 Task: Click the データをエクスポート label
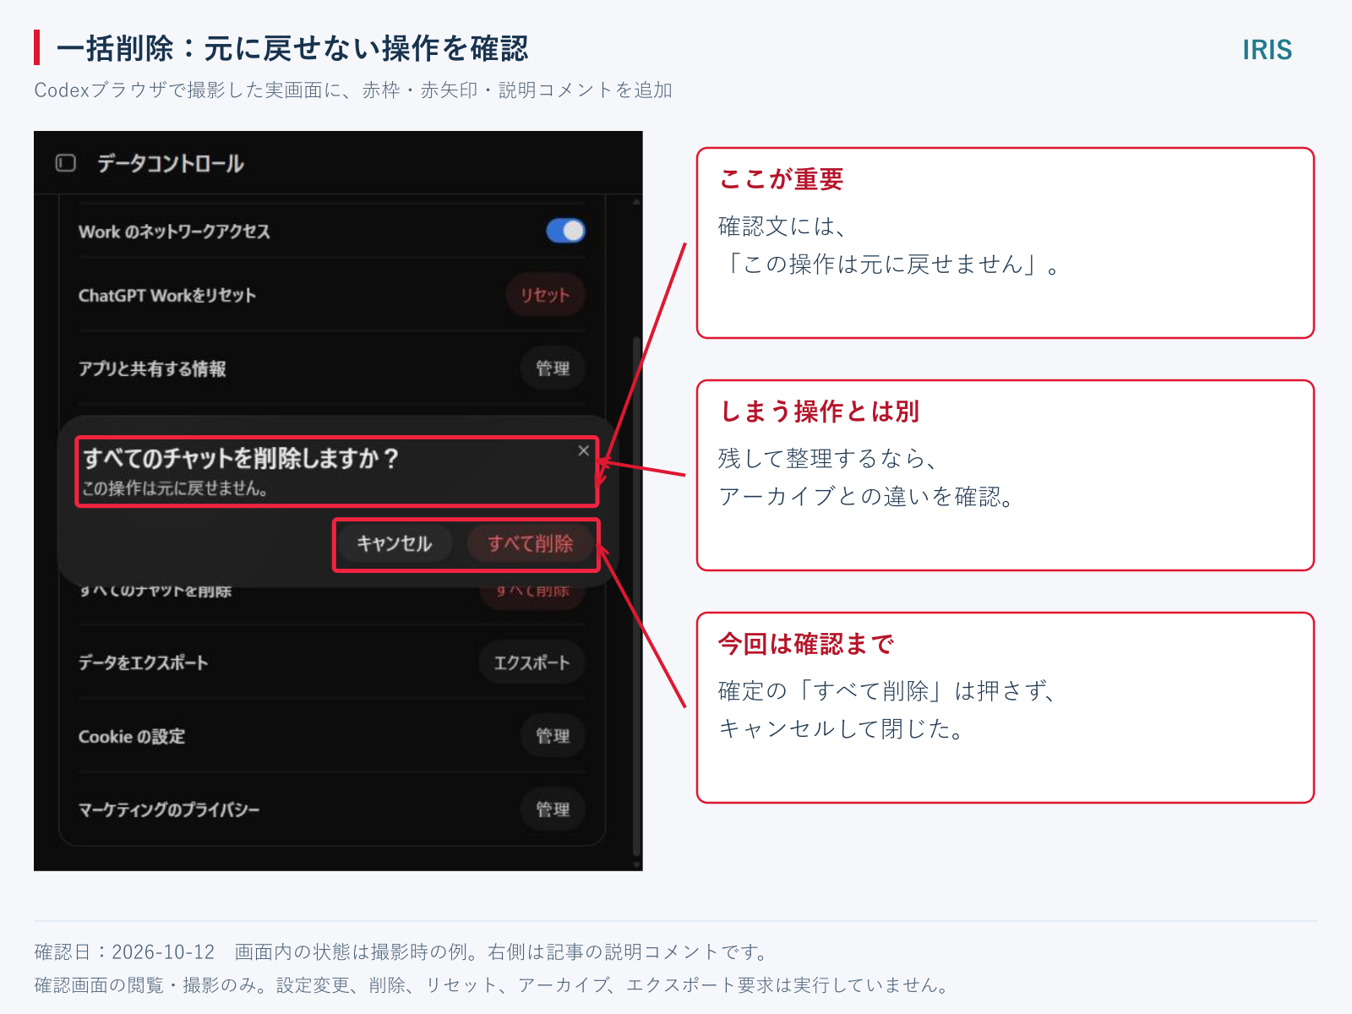tap(143, 663)
